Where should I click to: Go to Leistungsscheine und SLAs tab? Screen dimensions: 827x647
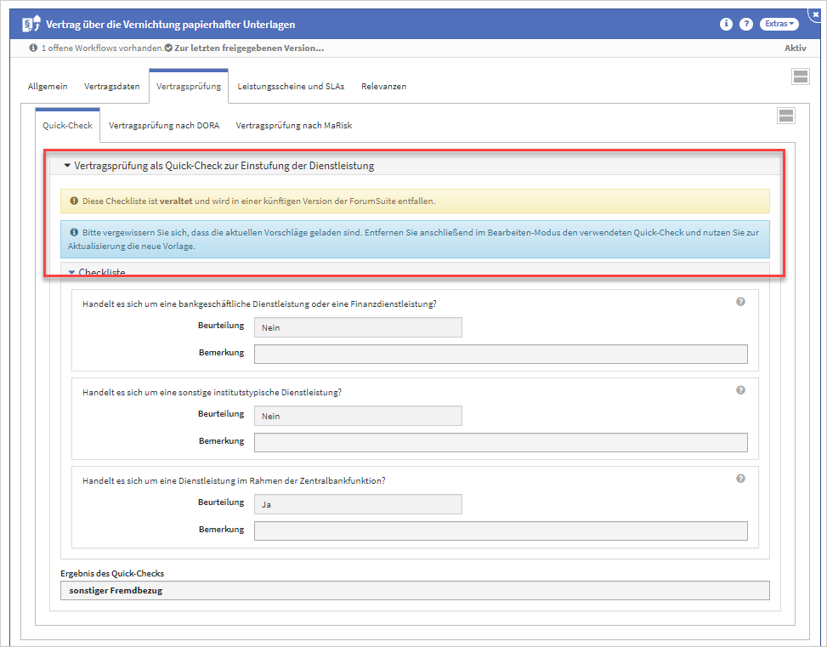coord(291,86)
